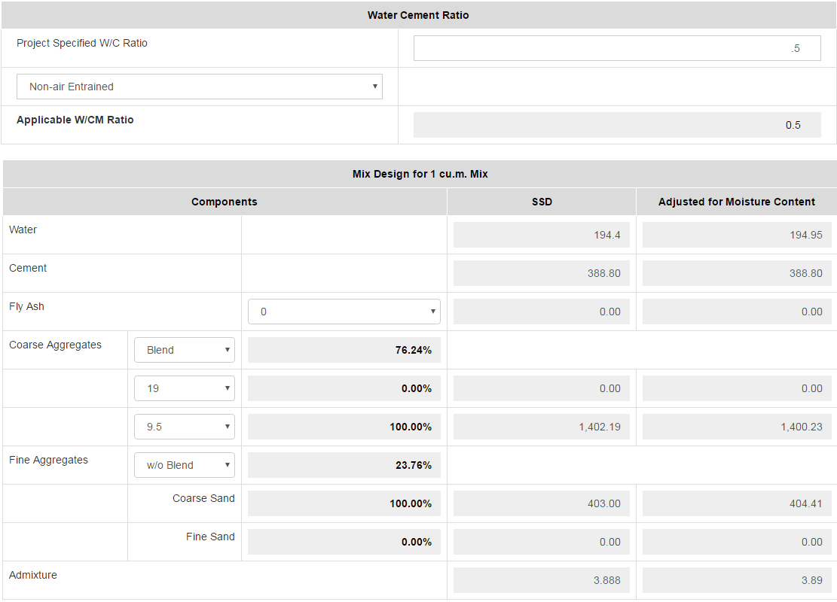Click the 1,400.23 adjusted aggregate field
The width and height of the screenshot is (837, 602).
pyautogui.click(x=738, y=427)
